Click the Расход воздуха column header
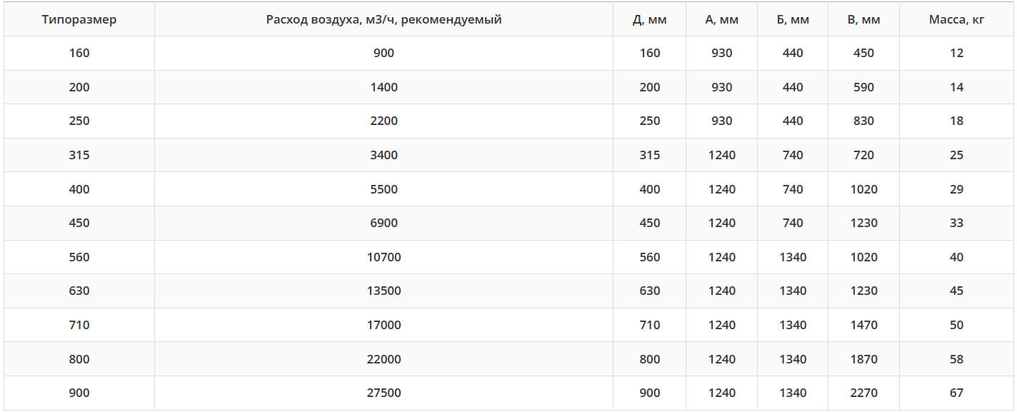 (x=384, y=19)
